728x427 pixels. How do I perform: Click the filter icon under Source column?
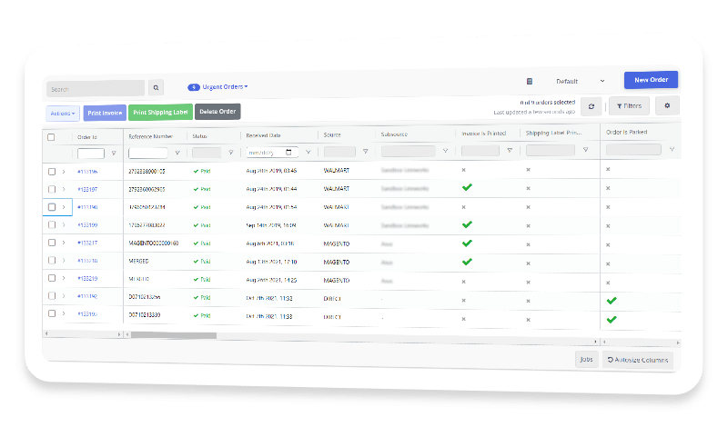365,152
